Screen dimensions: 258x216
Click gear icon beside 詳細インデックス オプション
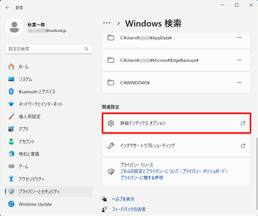(x=111, y=123)
